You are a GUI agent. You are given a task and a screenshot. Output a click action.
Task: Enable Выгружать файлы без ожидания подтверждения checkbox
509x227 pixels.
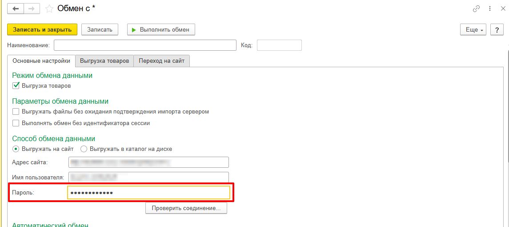pos(16,111)
